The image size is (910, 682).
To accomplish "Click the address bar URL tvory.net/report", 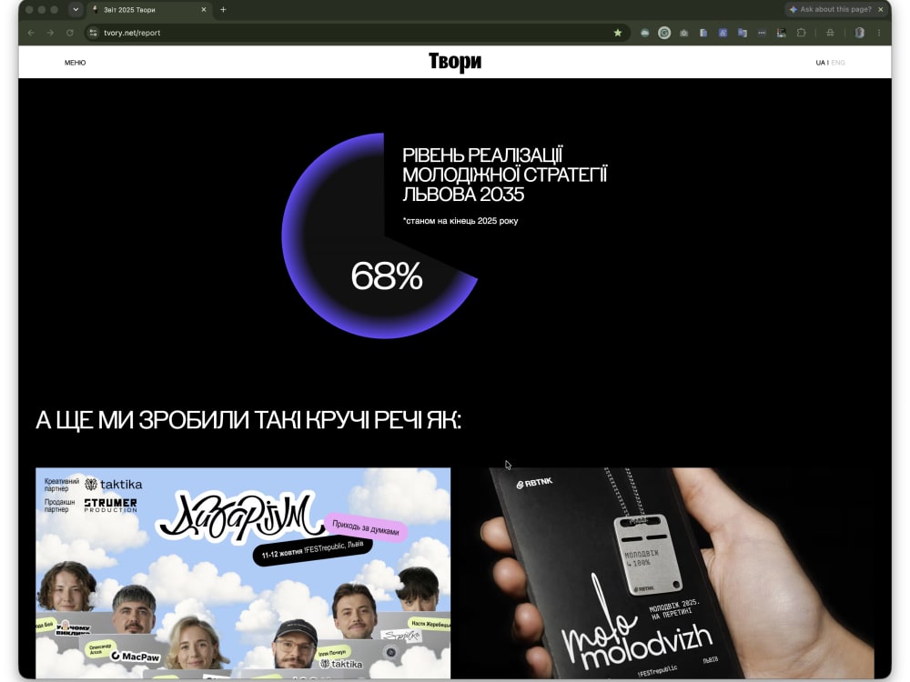I will point(132,33).
